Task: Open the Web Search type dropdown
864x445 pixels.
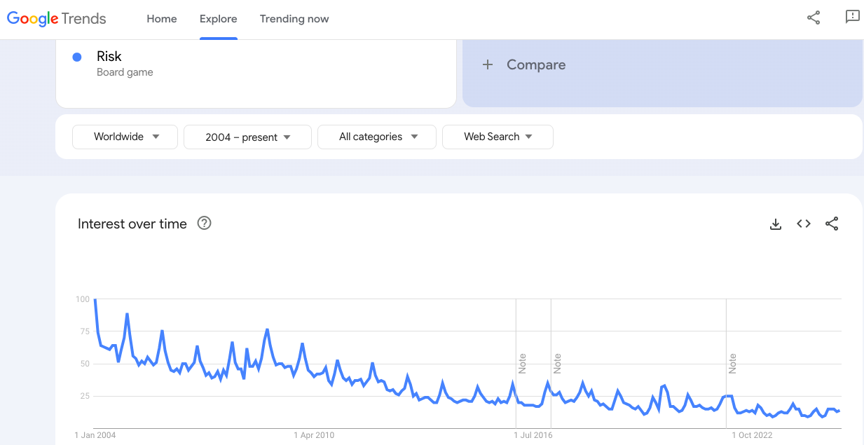Action: point(498,137)
